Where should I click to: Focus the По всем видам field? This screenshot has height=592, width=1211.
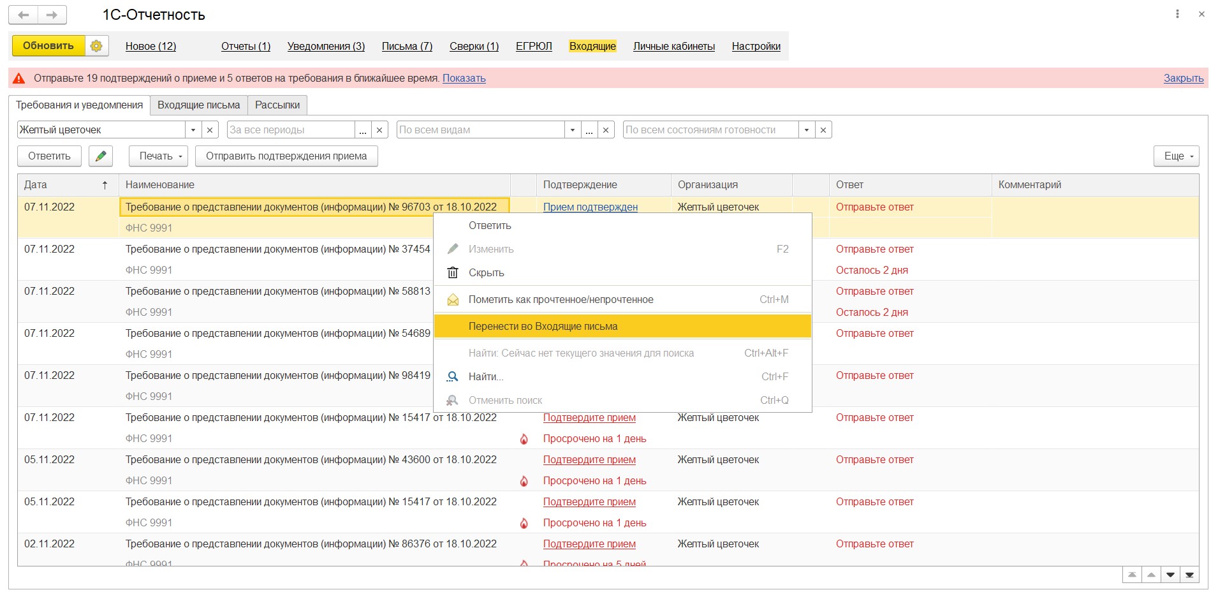click(x=481, y=130)
